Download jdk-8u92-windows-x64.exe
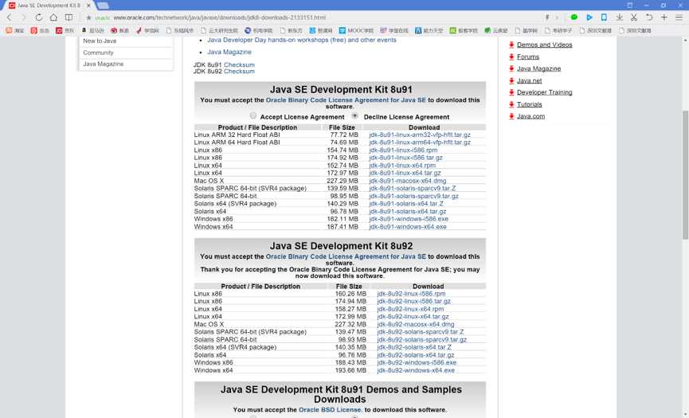Viewport: 689px width, 418px height. click(x=416, y=370)
